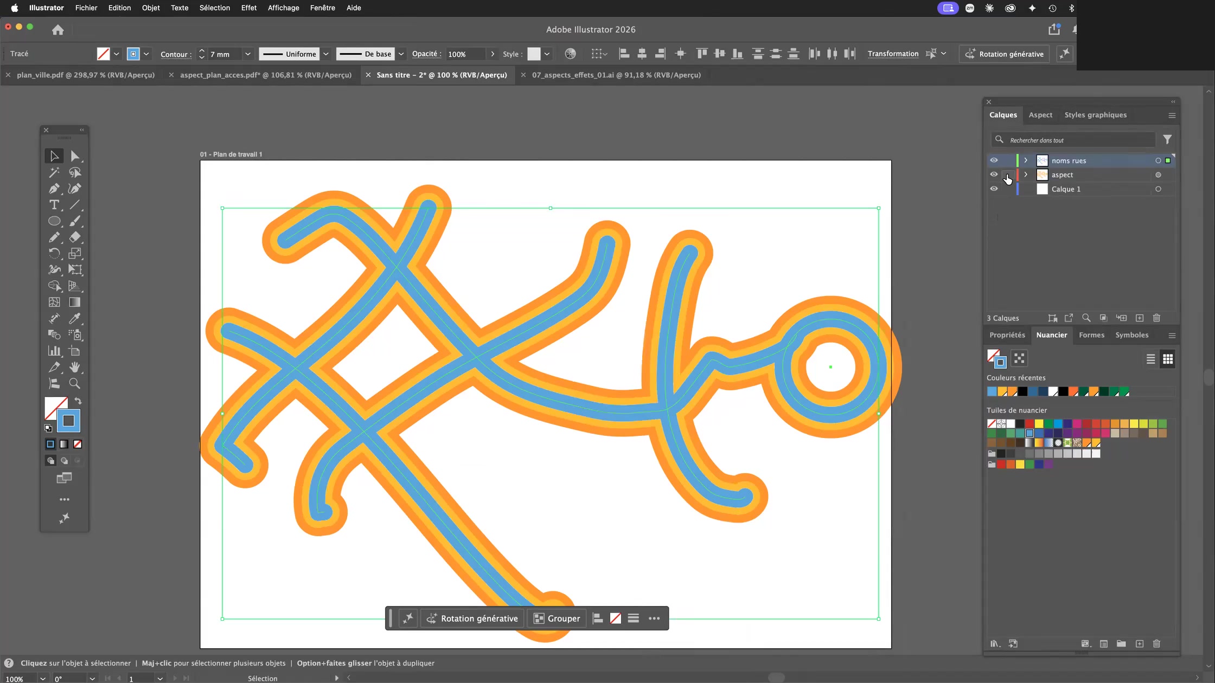This screenshot has height=683, width=1215.
Task: Open the stroke weight dropdown
Action: (248, 54)
